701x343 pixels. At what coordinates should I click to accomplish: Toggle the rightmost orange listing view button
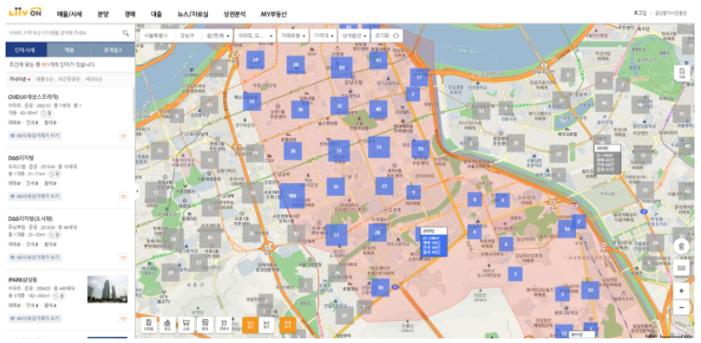288,325
